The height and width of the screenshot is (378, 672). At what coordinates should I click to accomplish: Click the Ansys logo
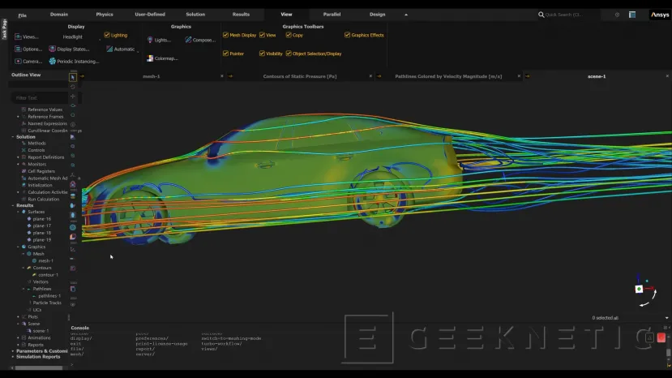point(660,15)
